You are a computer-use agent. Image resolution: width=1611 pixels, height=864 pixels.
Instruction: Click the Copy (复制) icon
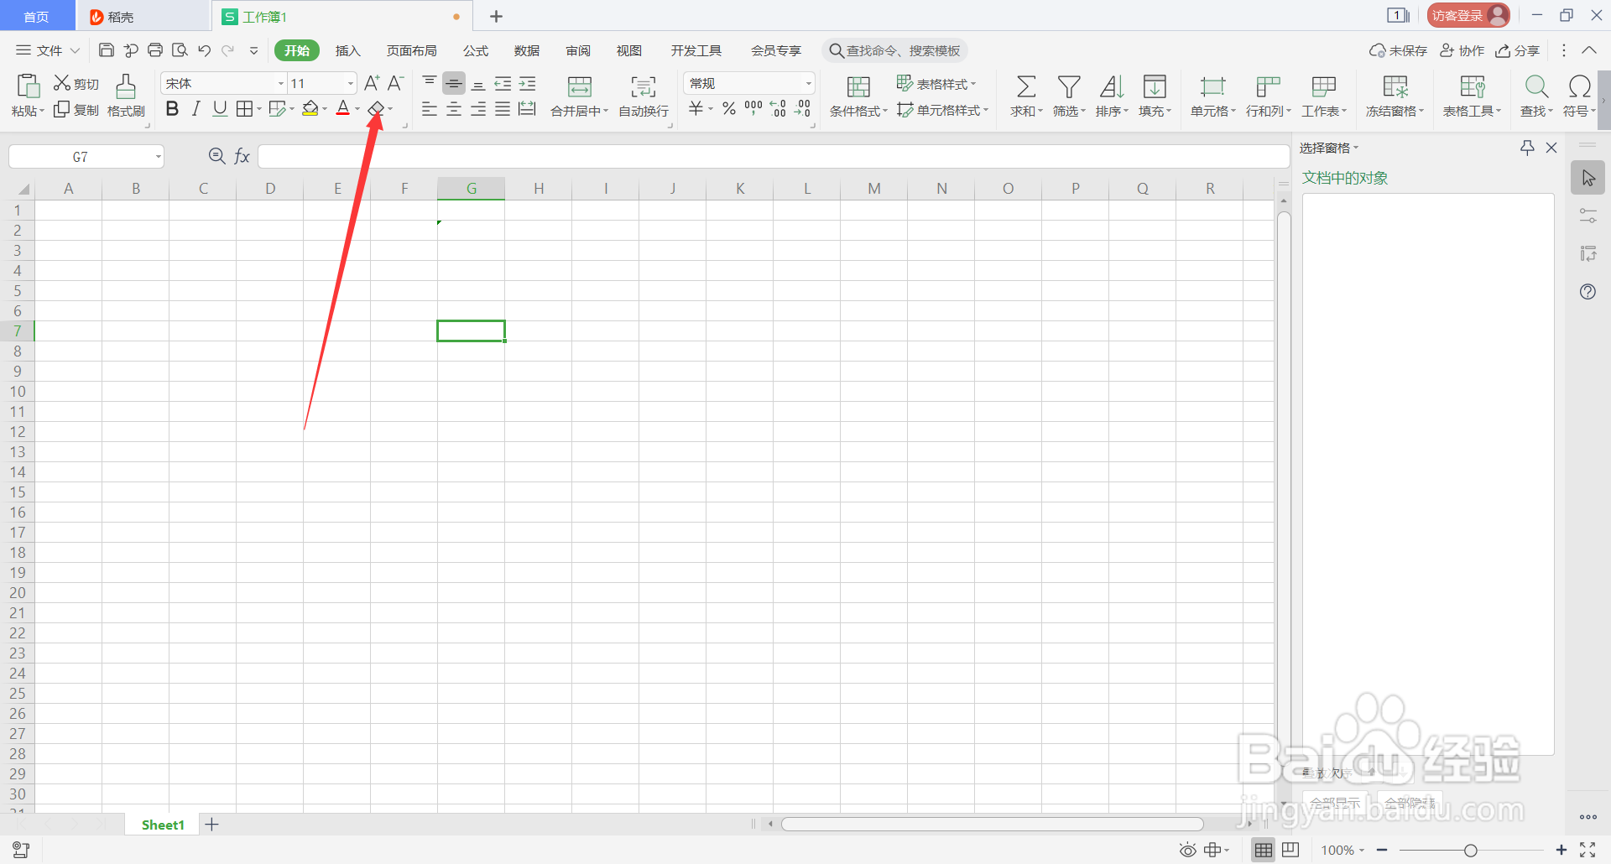pyautogui.click(x=61, y=110)
